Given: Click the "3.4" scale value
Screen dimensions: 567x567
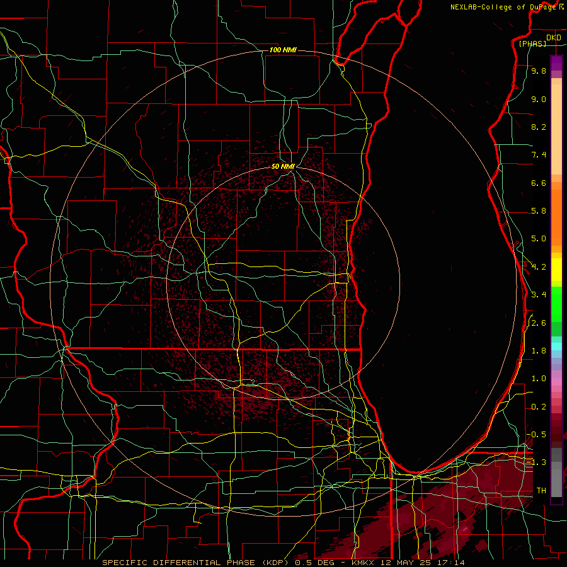Looking at the screenshot, I should [x=539, y=295].
